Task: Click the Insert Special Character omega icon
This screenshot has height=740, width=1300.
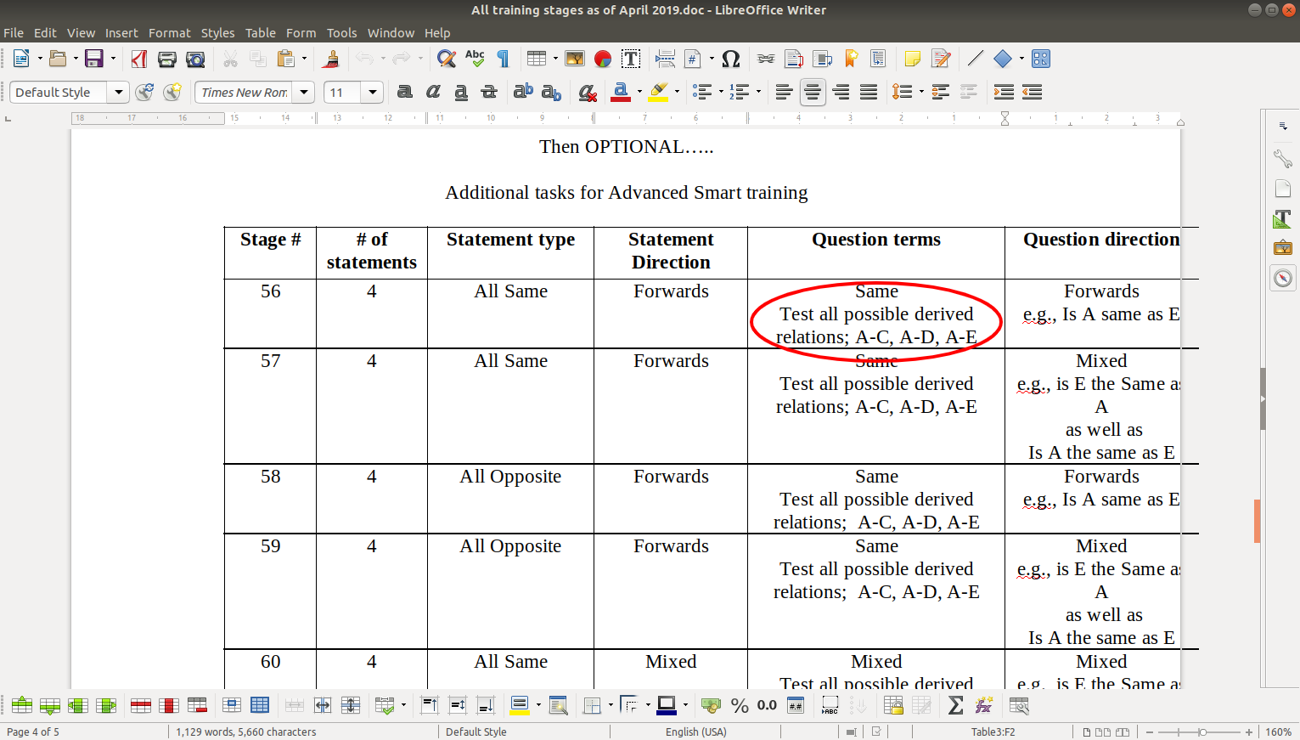Action: 730,59
